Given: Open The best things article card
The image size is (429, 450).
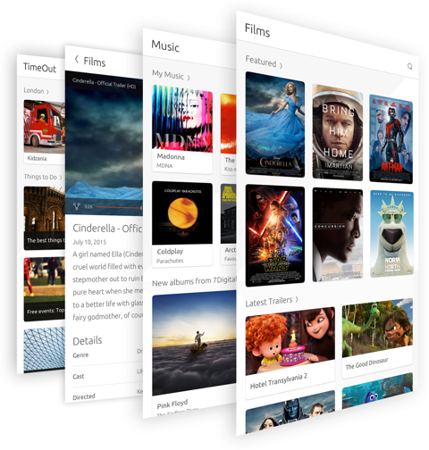Looking at the screenshot, I should click(x=44, y=218).
